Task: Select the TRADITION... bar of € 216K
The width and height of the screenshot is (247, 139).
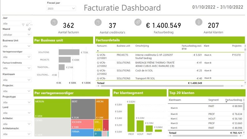Action: 61,67
